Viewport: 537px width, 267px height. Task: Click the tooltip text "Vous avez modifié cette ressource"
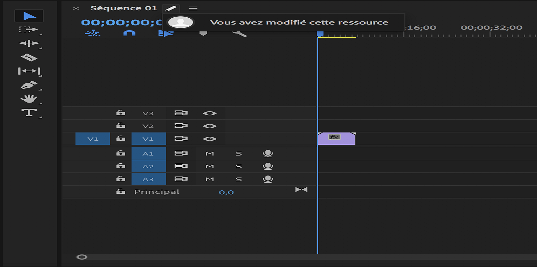[299, 22]
